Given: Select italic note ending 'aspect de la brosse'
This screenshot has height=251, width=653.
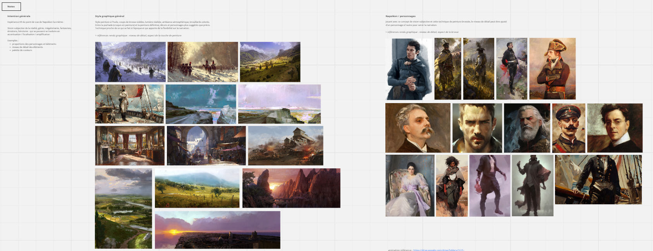Looking at the screenshot, I should coord(422,32).
